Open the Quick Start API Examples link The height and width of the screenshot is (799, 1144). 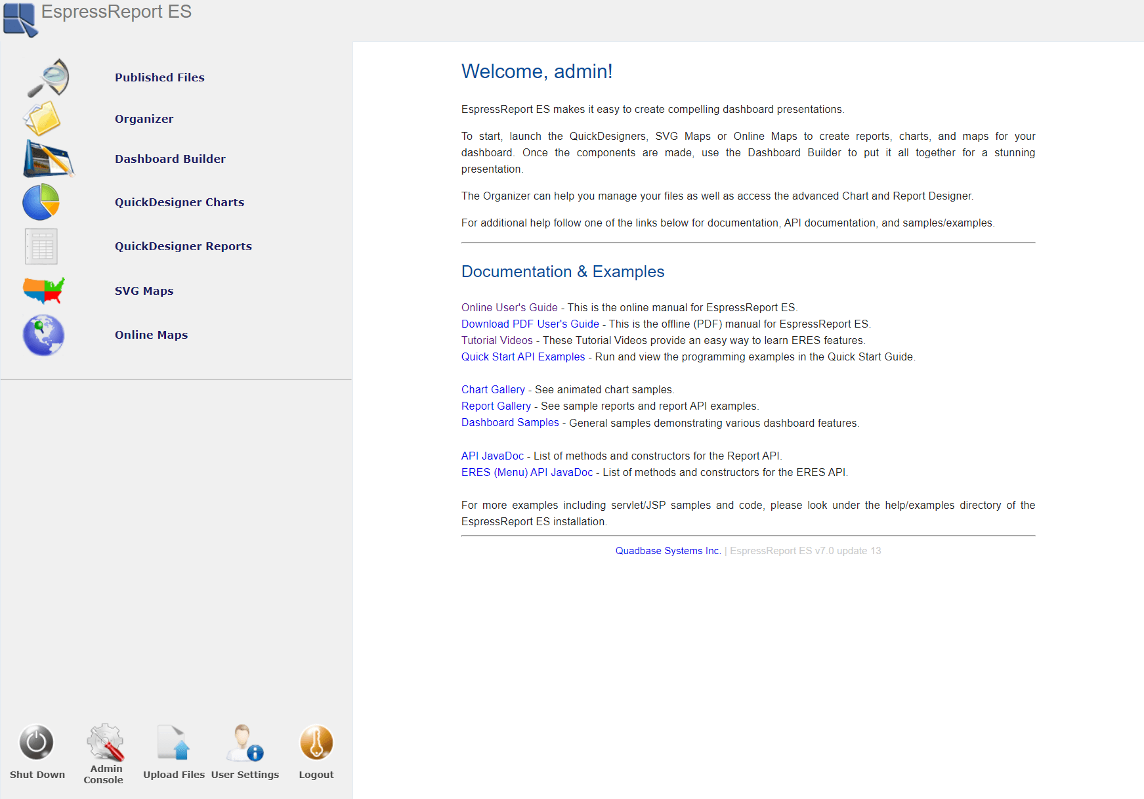(x=523, y=356)
